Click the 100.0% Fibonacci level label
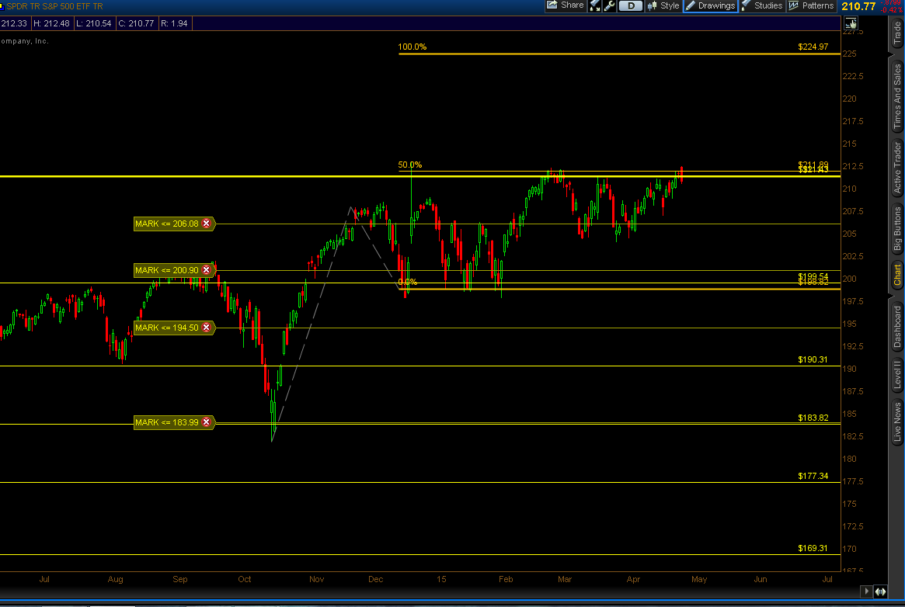This screenshot has height=607, width=905. click(412, 47)
